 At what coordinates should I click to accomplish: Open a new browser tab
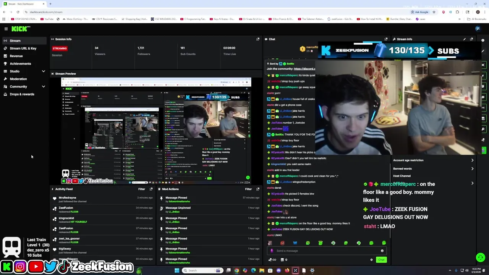point(50,4)
